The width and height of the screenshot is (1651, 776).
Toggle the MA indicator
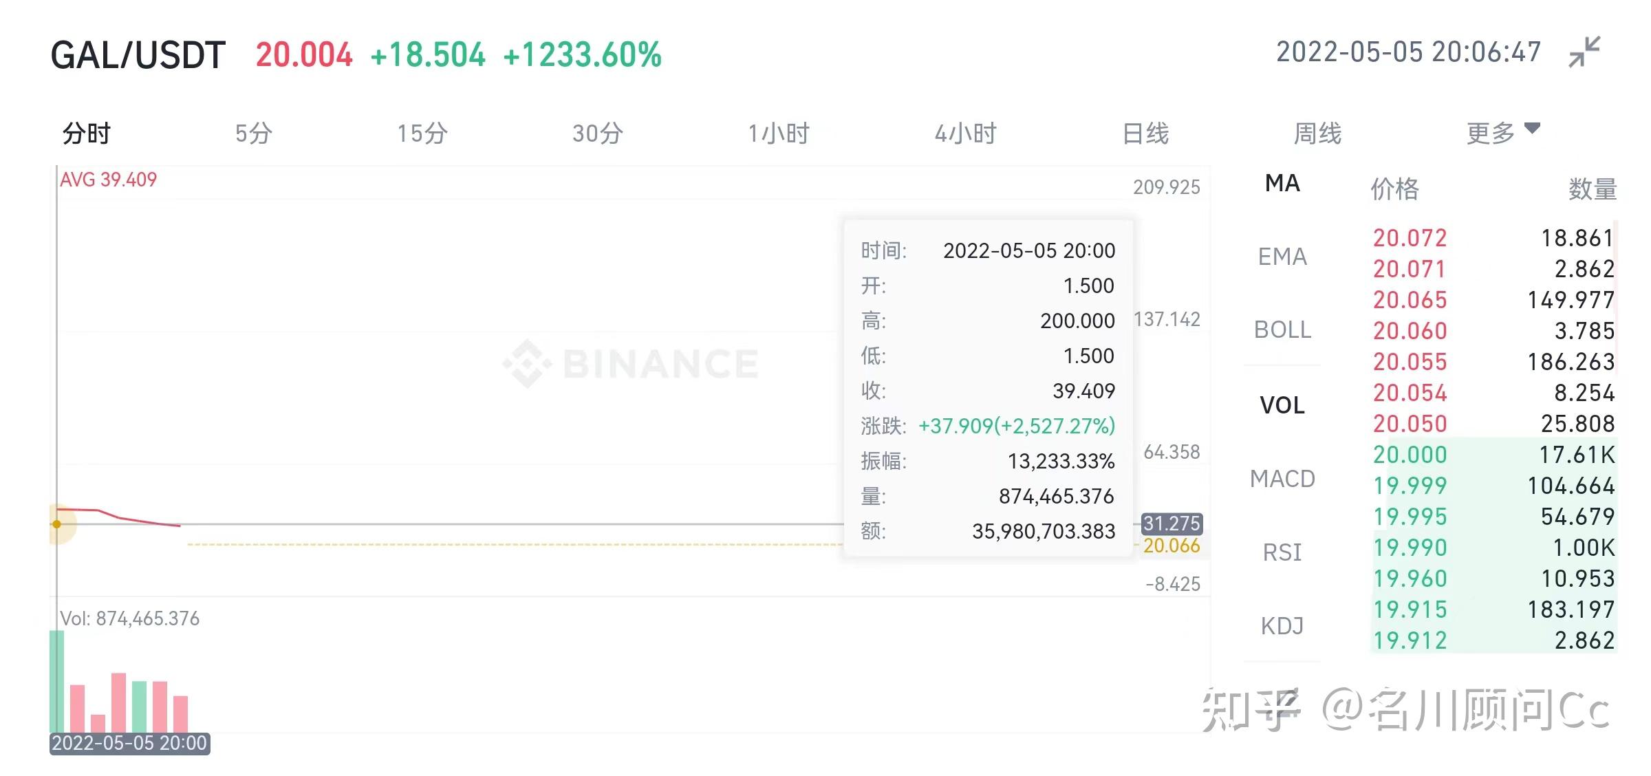click(x=1282, y=183)
